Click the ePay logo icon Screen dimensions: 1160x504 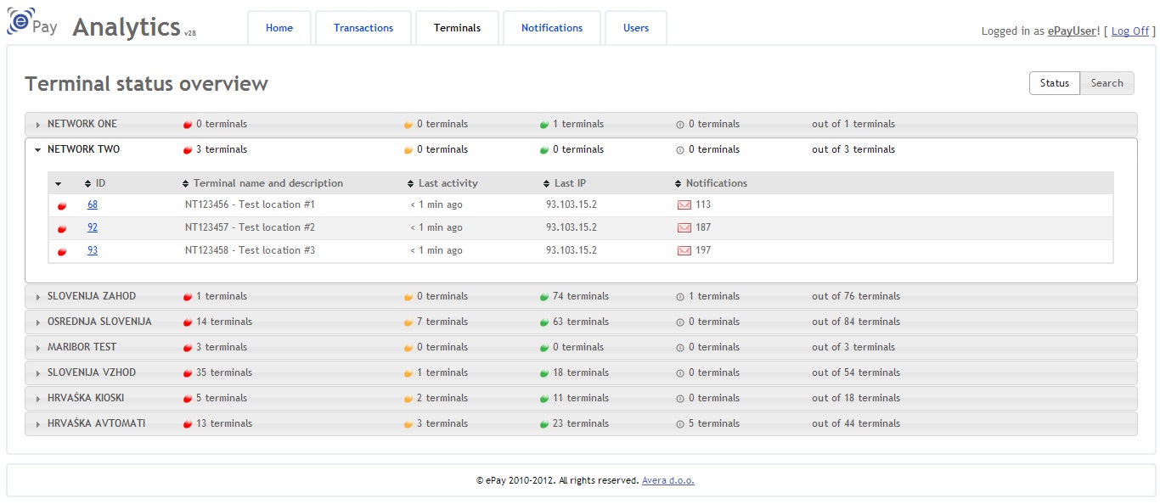(x=32, y=23)
